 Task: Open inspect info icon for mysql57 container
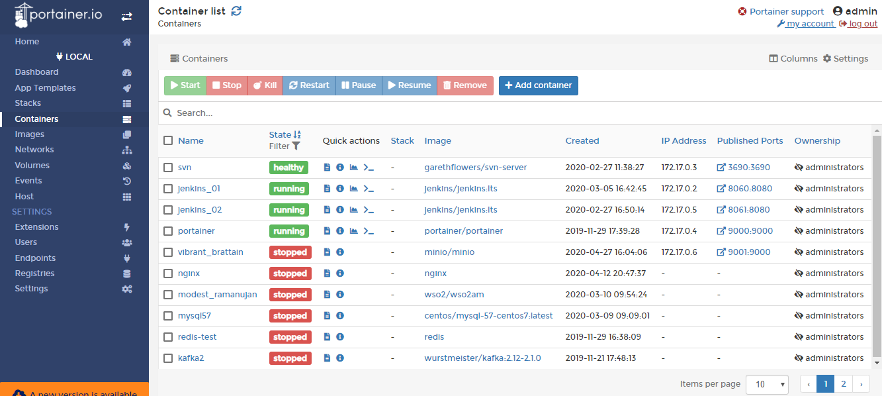coord(340,316)
